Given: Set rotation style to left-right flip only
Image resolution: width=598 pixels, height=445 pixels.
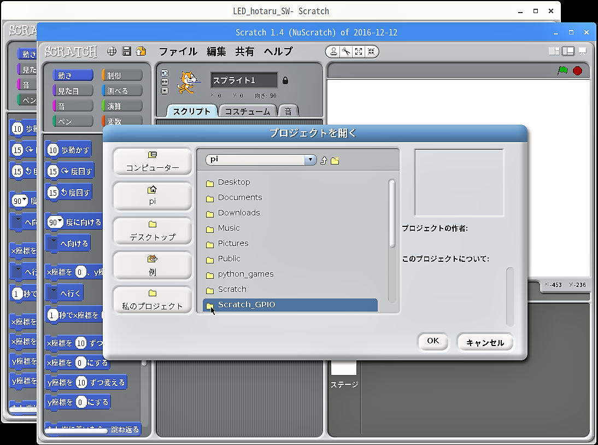Looking at the screenshot, I should coord(165,82).
